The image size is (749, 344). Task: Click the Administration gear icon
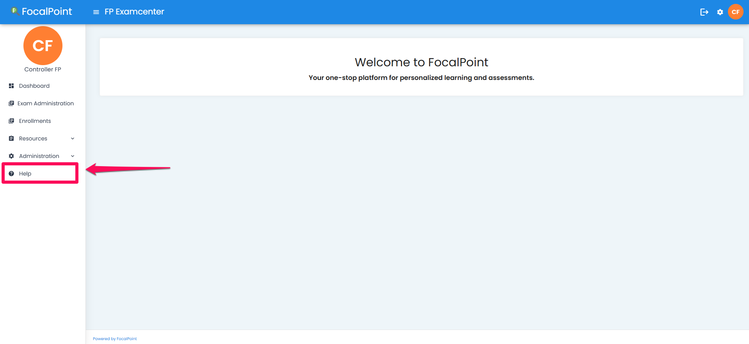pos(11,156)
